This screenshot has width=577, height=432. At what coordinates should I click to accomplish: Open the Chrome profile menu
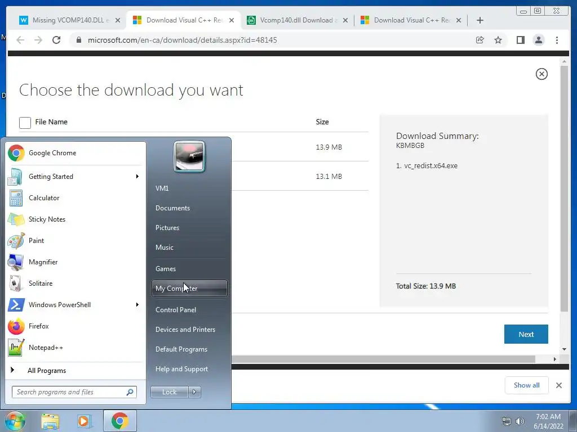[538, 40]
